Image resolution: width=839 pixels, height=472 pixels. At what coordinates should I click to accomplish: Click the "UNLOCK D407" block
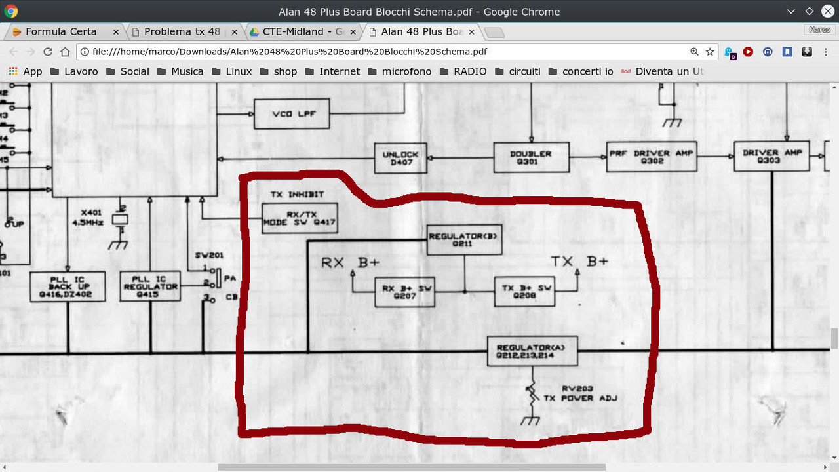coord(400,158)
